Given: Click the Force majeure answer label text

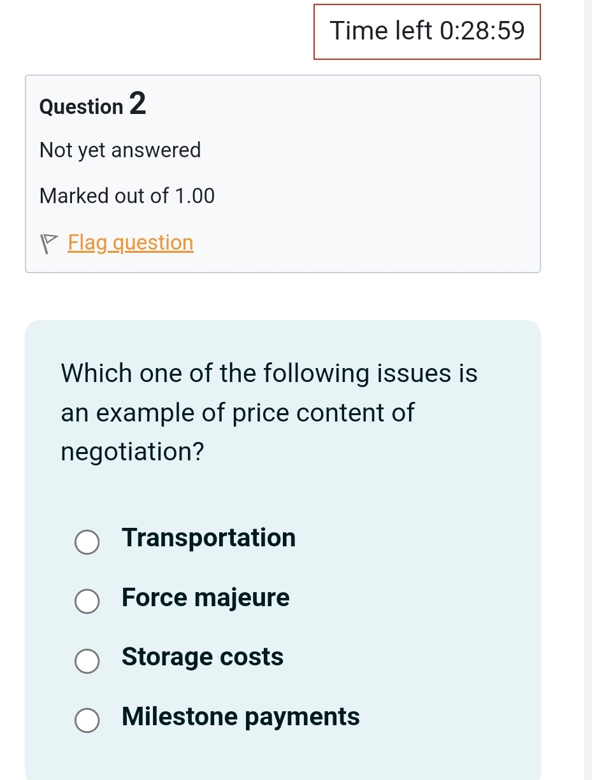Looking at the screenshot, I should point(205,598).
